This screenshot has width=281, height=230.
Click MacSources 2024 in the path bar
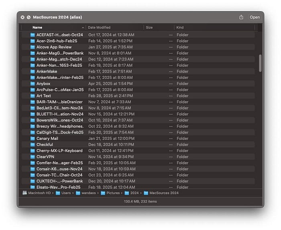pos(161,193)
